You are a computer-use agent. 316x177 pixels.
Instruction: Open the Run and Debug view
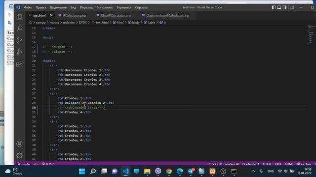(x=19, y=52)
